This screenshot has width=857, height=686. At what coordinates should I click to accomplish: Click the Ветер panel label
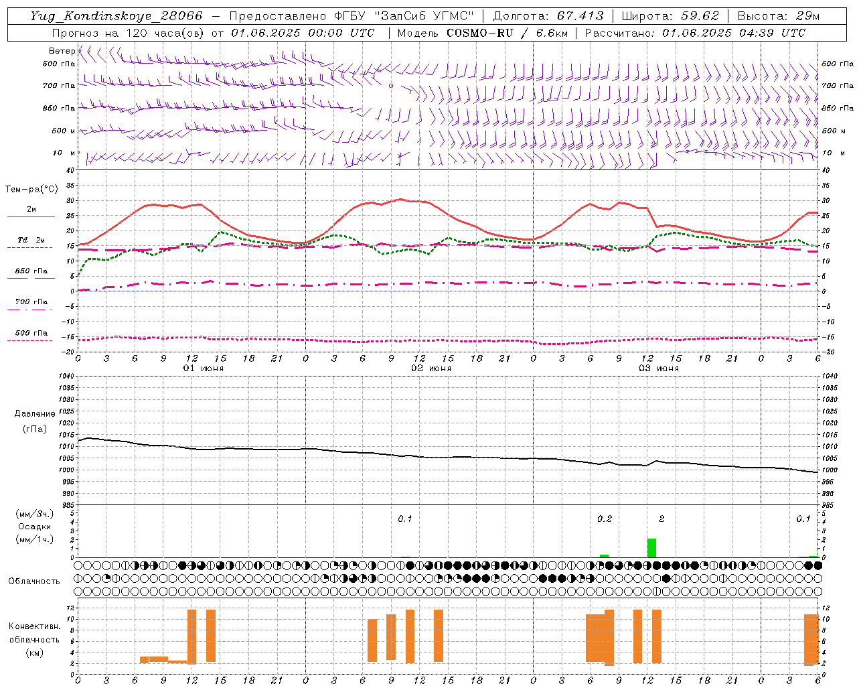click(62, 51)
